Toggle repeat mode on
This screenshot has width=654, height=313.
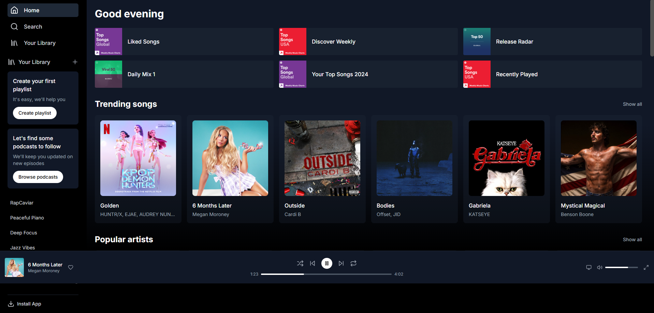click(353, 263)
